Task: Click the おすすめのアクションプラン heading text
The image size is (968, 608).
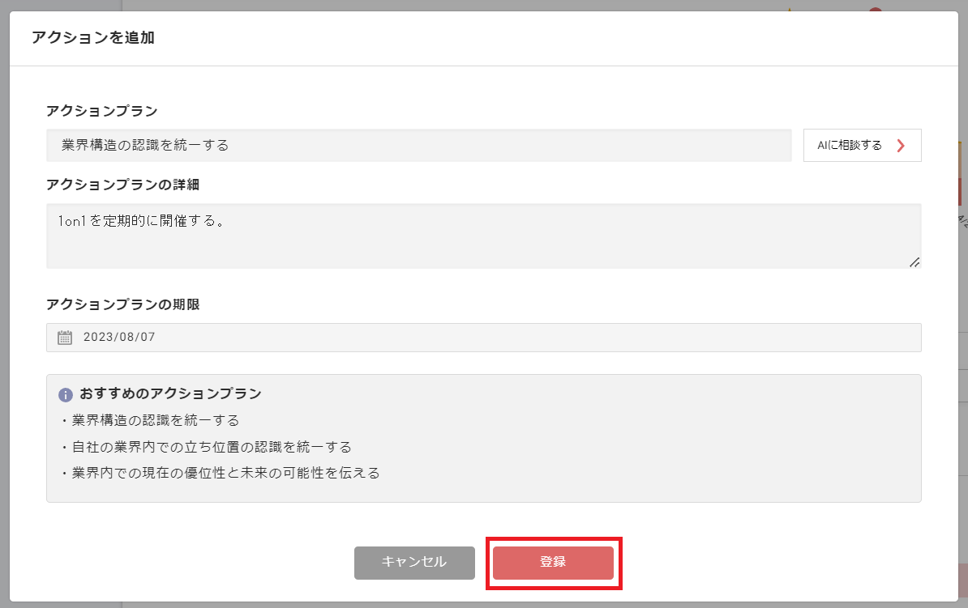Action: click(170, 394)
